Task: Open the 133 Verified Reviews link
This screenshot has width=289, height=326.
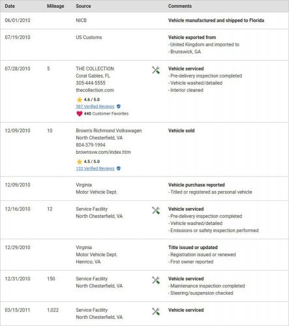Action: coord(95,168)
